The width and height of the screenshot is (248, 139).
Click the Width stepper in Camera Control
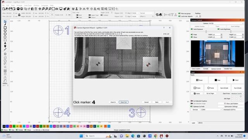point(221,34)
